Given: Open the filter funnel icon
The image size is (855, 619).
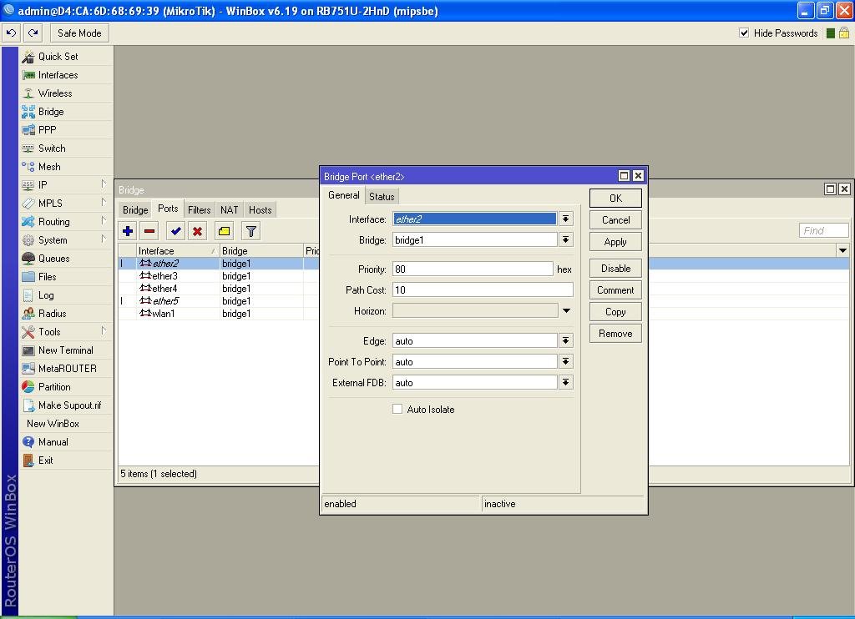Looking at the screenshot, I should 250,231.
